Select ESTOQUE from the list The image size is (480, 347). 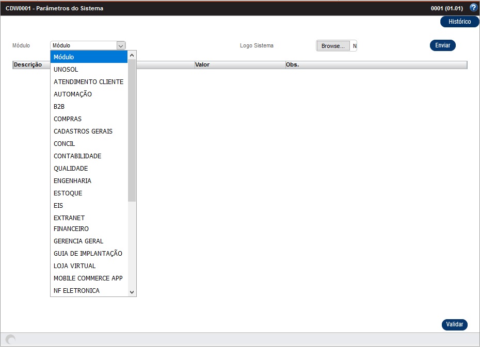pyautogui.click(x=68, y=193)
